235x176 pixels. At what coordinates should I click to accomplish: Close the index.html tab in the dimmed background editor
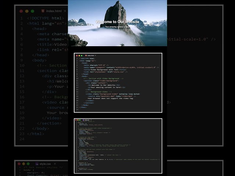(x=65, y=11)
